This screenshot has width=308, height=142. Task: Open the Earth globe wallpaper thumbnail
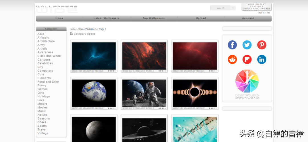tap(94, 93)
